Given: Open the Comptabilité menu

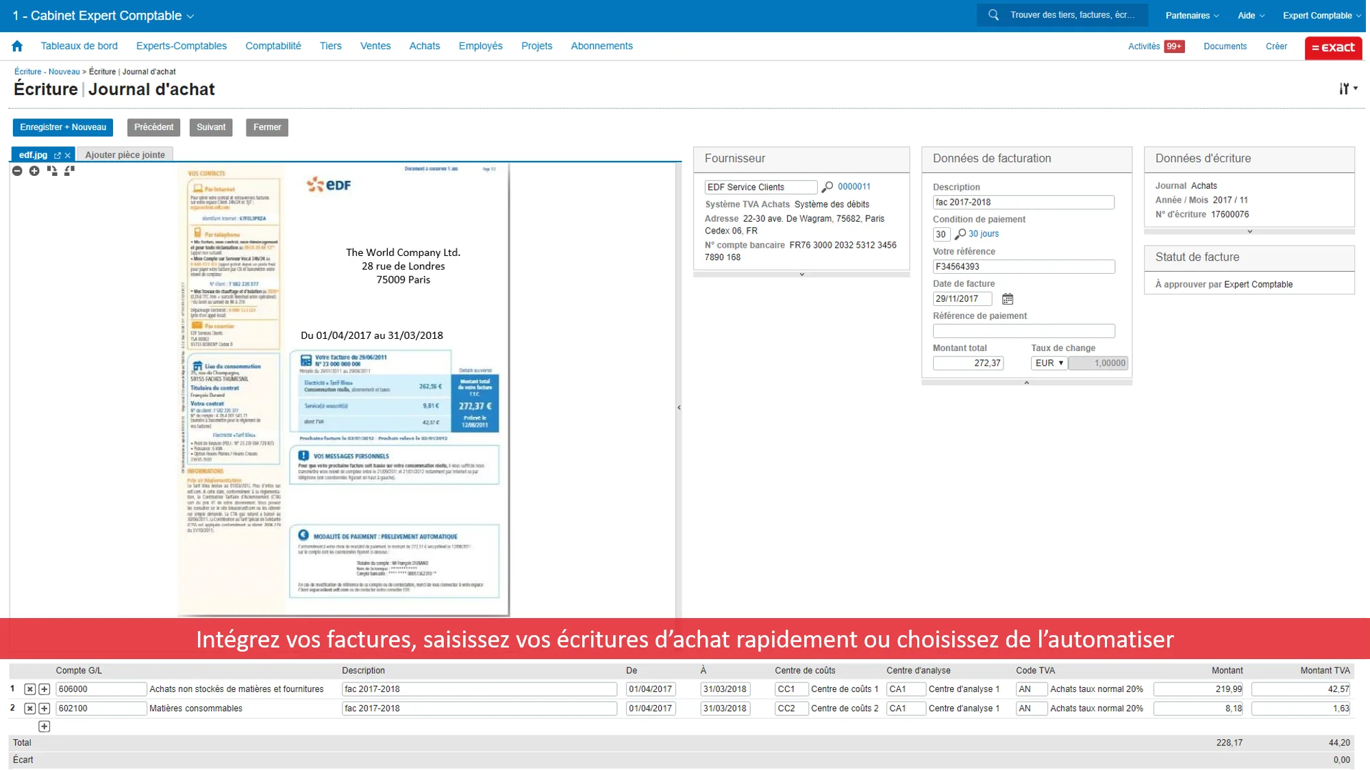Looking at the screenshot, I should coord(273,46).
